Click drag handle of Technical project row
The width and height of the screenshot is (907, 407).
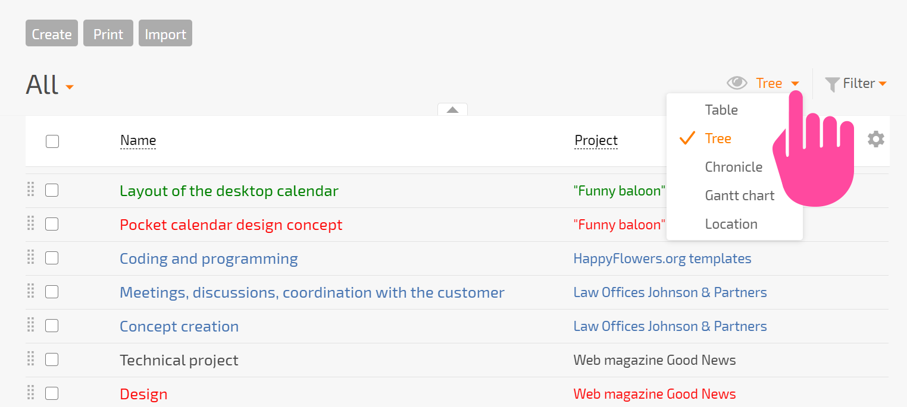pyautogui.click(x=31, y=359)
